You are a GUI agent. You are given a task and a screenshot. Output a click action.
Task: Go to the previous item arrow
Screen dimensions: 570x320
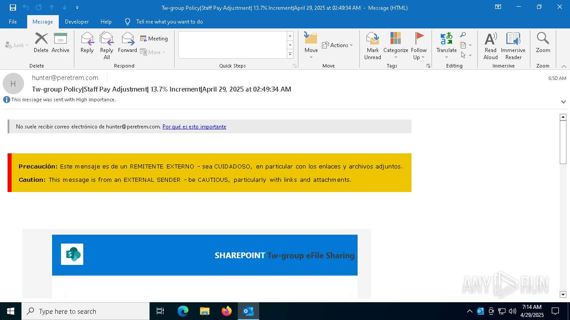pyautogui.click(x=52, y=7)
